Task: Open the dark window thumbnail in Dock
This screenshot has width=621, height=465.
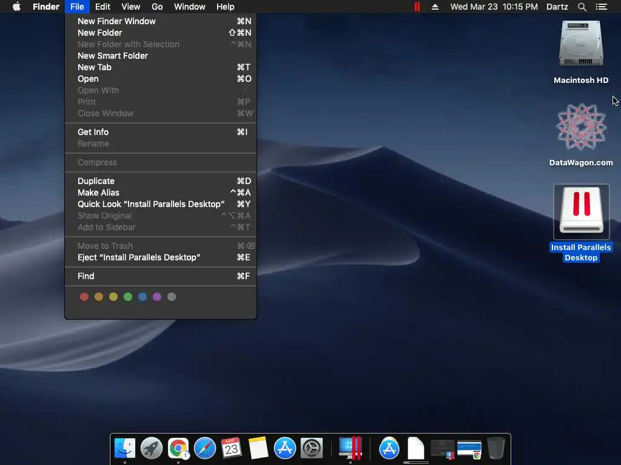Action: (442, 449)
